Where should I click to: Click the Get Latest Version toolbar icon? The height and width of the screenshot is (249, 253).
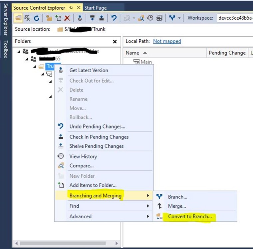tap(80, 18)
